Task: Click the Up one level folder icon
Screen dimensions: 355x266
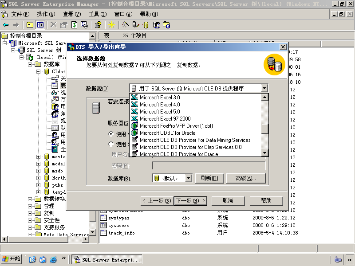Action: pos(30,25)
